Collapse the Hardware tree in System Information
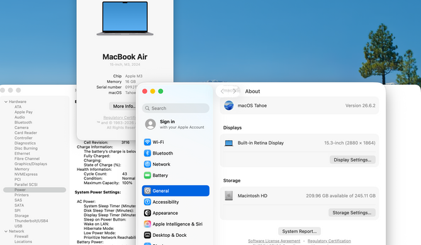The width and height of the screenshot is (421, 245). tap(6, 102)
